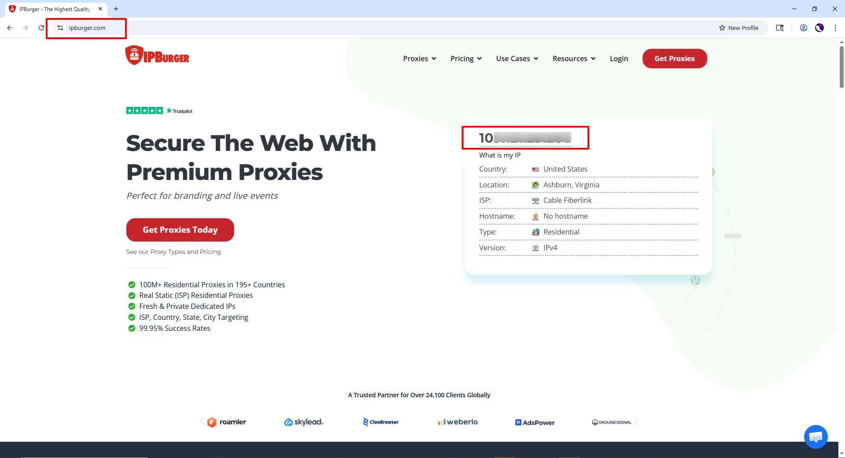Click the 99.95% Success Rates text

(175, 328)
